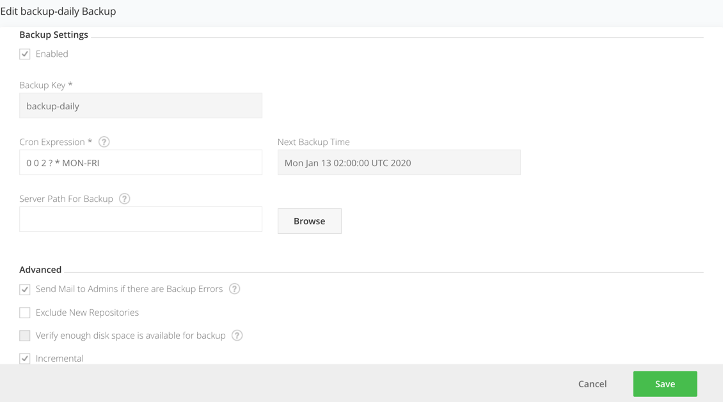Screen dimensions: 723x402
Task: Check Exclude New Repositories
Action: click(x=25, y=313)
